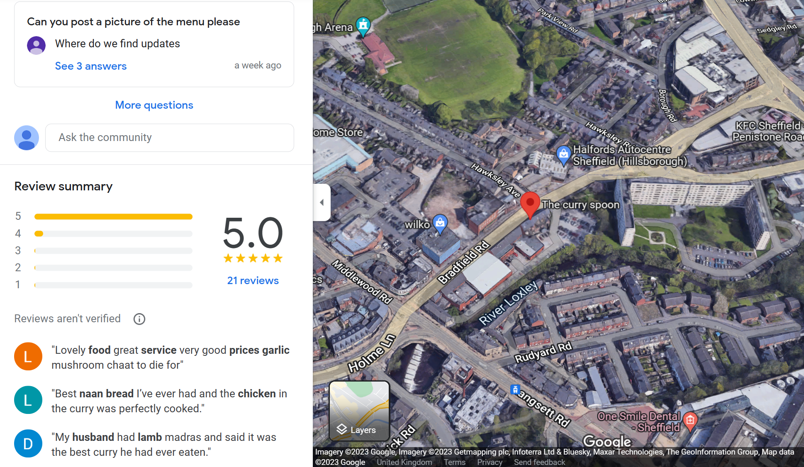804x467 pixels.
Task: Open the One Smile Dental map marker
Action: pos(690,421)
